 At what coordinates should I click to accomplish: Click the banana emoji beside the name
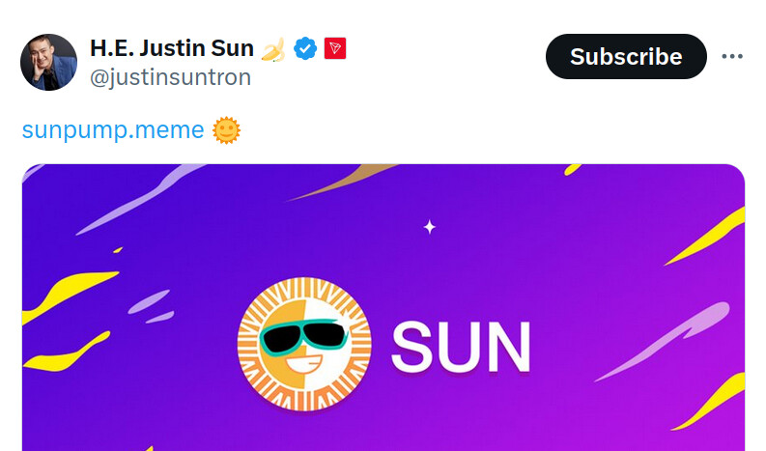coord(273,47)
